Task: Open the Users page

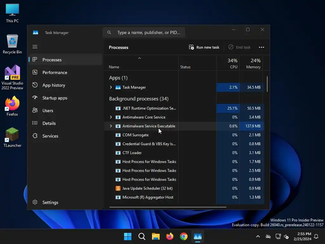Action: 65,110
